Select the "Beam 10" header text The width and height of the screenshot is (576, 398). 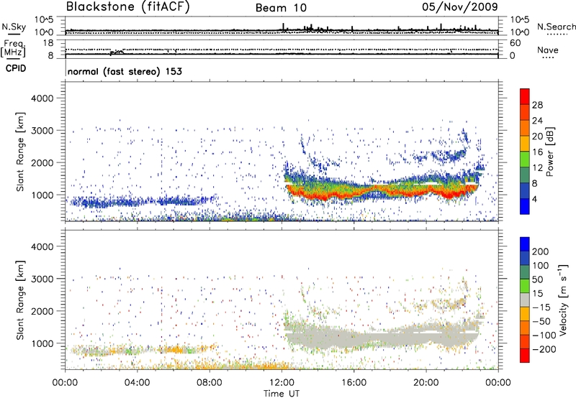click(x=281, y=8)
